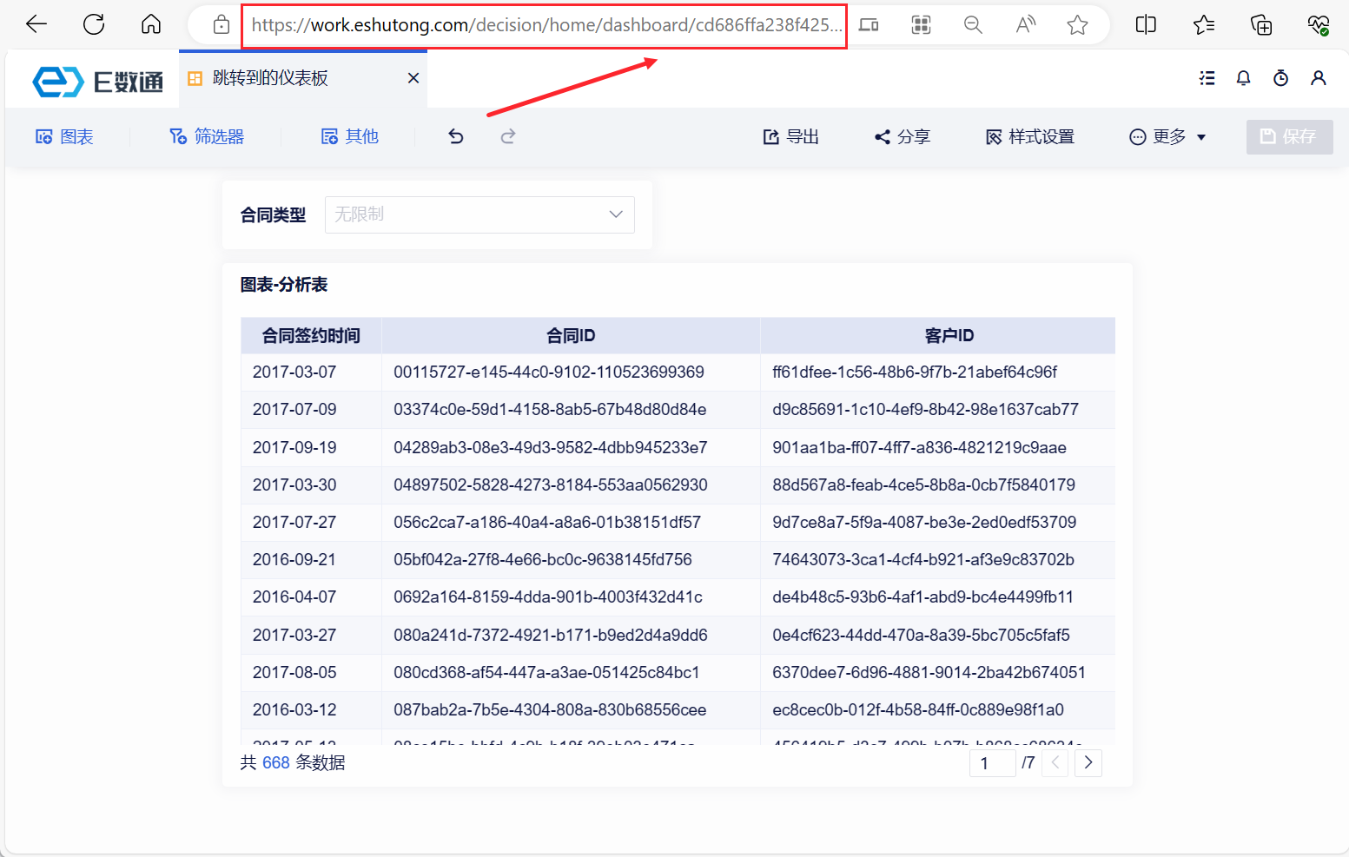Click the 导出 export button
This screenshot has height=857, width=1349.
(791, 137)
